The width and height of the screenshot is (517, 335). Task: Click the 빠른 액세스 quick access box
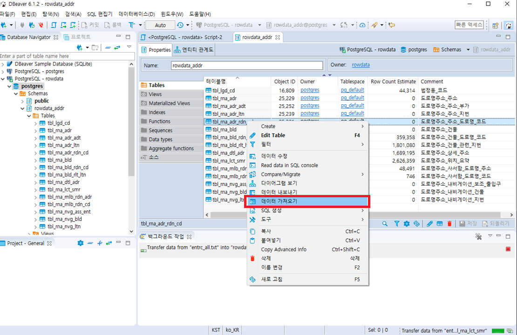click(469, 25)
